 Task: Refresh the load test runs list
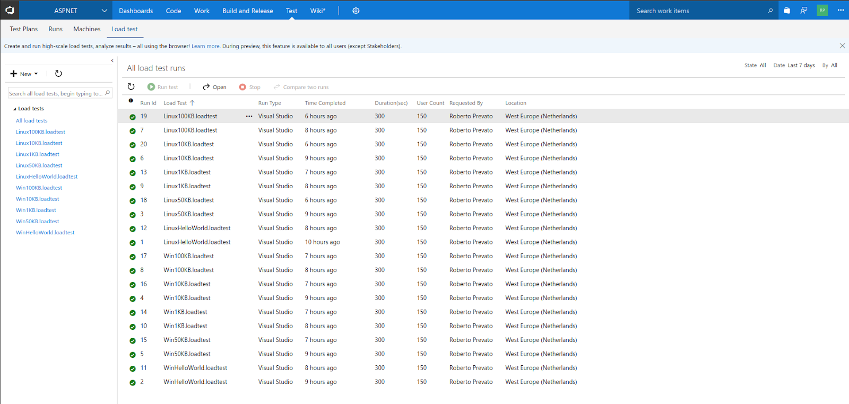131,87
